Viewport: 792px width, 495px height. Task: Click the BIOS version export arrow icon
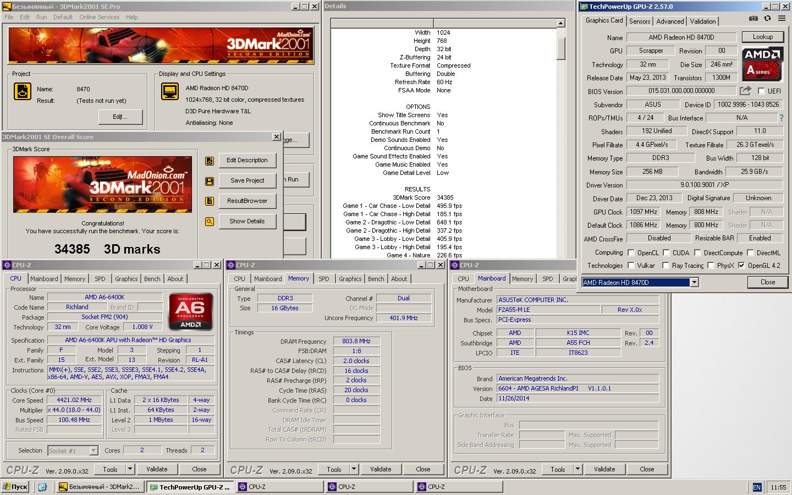[745, 91]
